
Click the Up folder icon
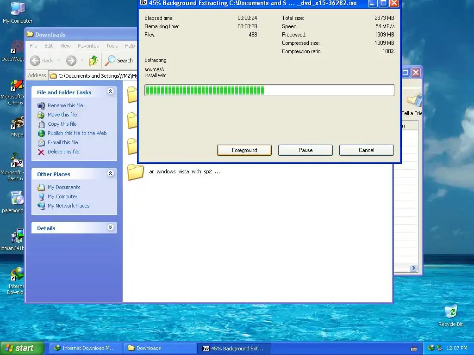(94, 61)
